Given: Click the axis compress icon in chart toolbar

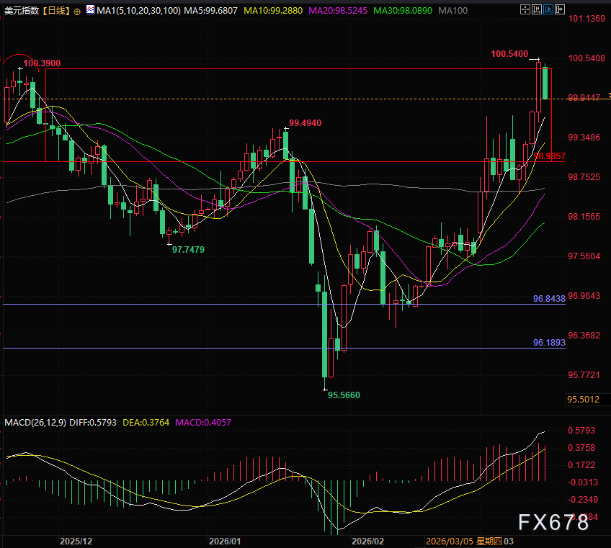Looking at the screenshot, I should [537, 10].
